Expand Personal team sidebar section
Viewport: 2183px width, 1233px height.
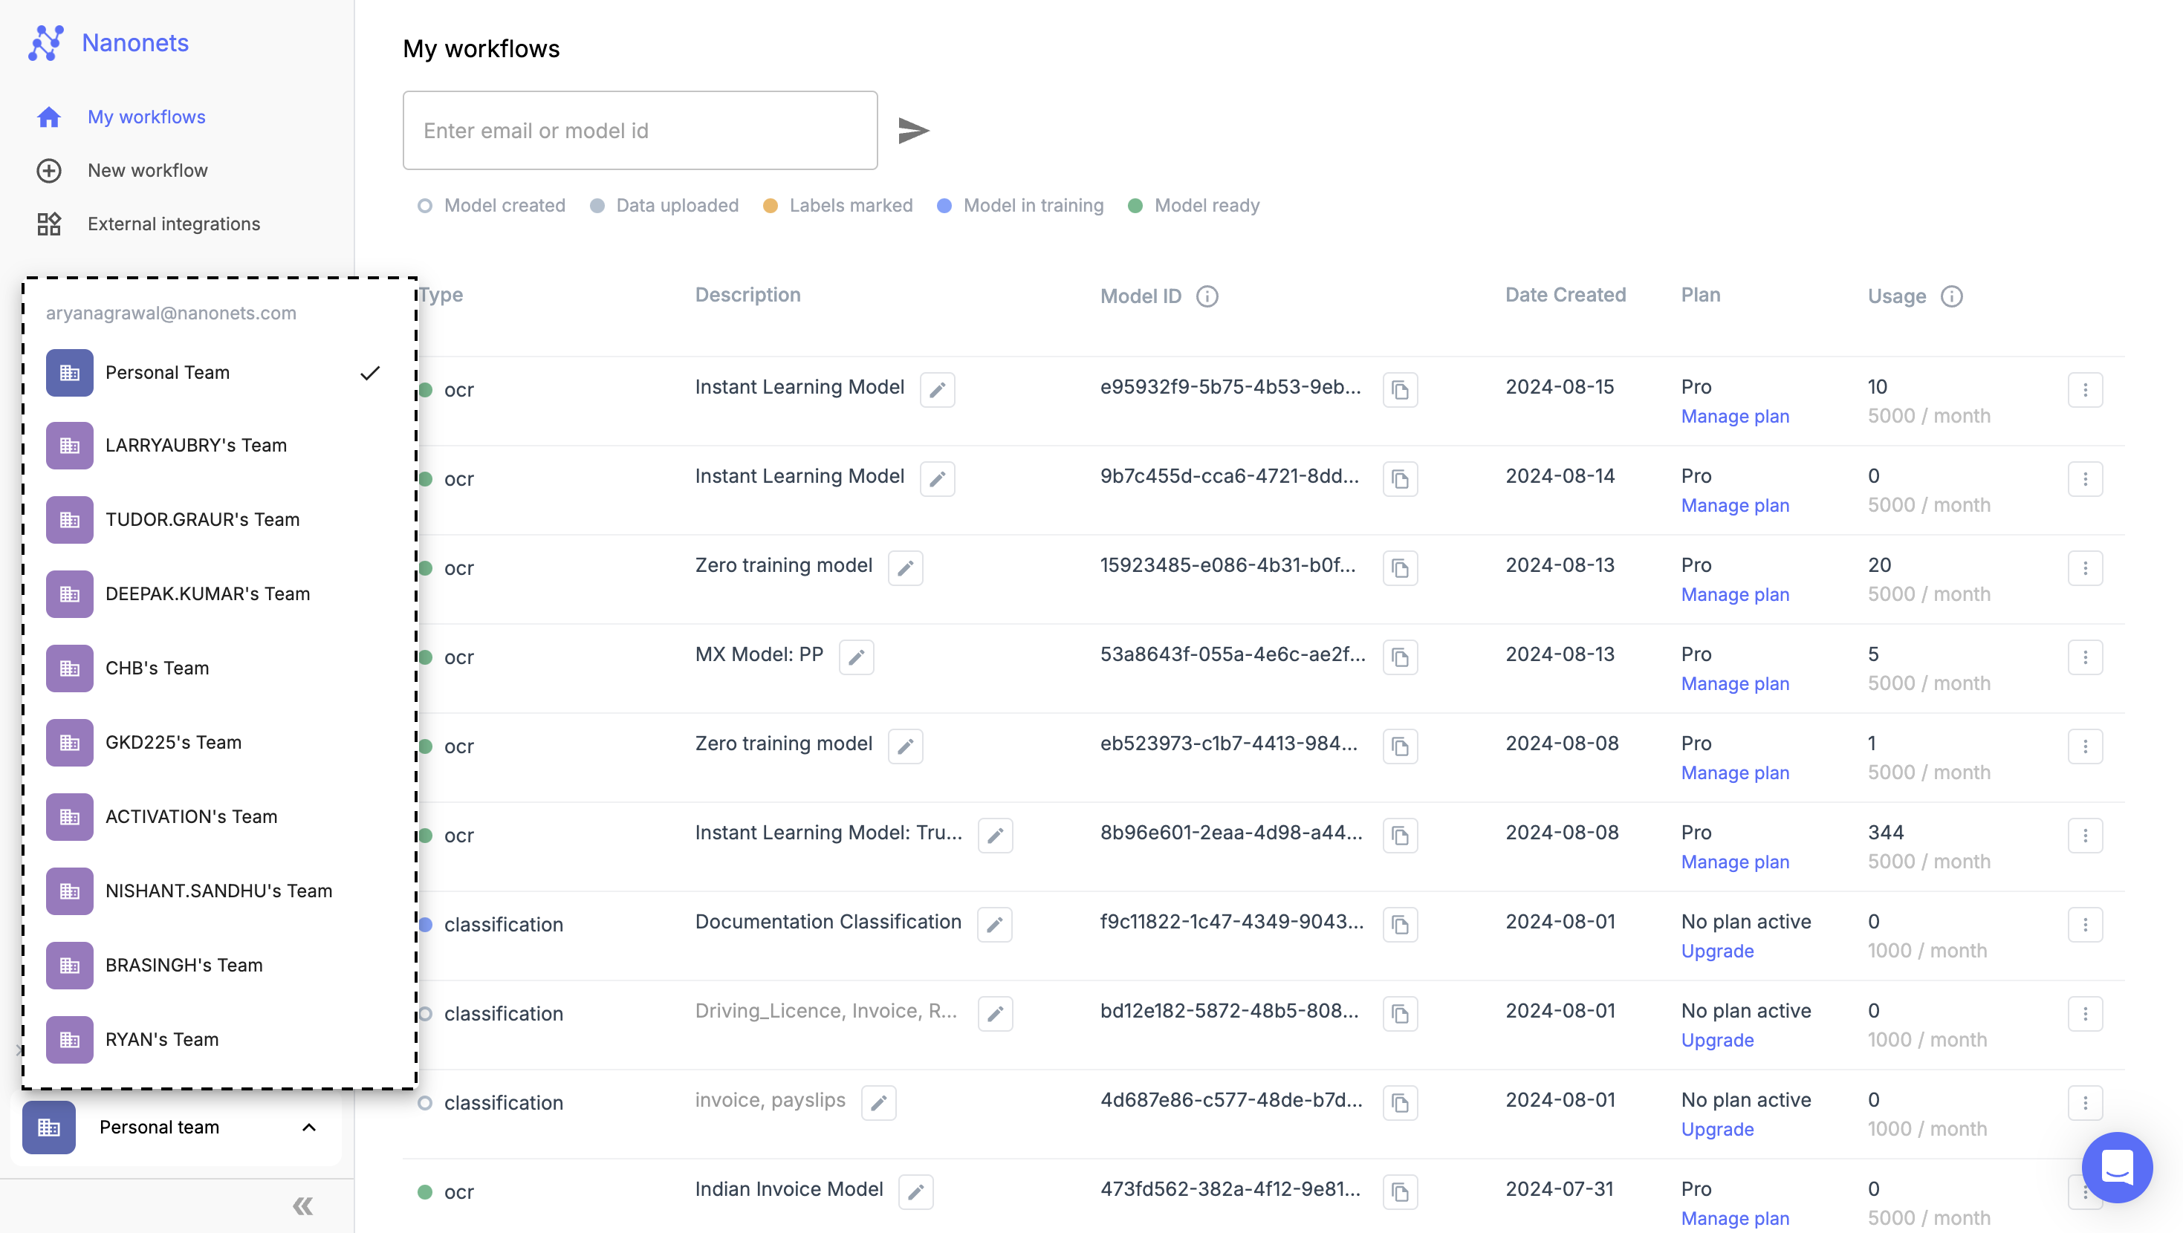pyautogui.click(x=308, y=1127)
